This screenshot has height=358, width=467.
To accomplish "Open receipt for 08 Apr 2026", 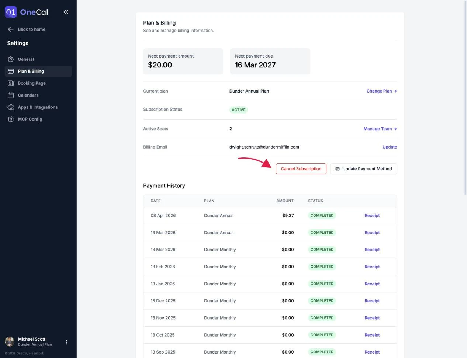I will (372, 216).
